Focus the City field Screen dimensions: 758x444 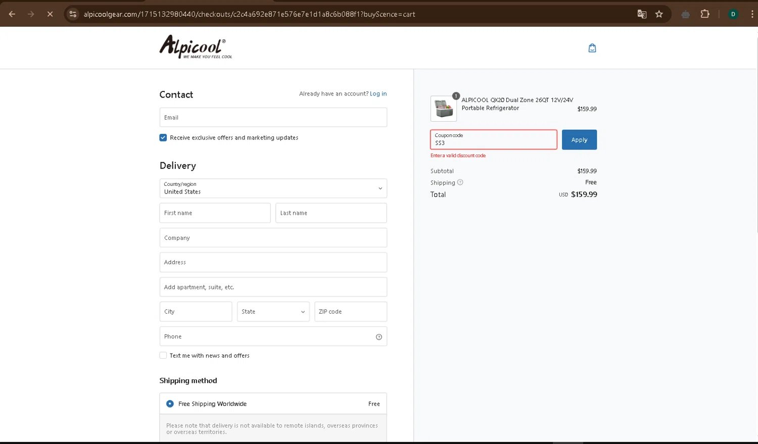coord(196,312)
